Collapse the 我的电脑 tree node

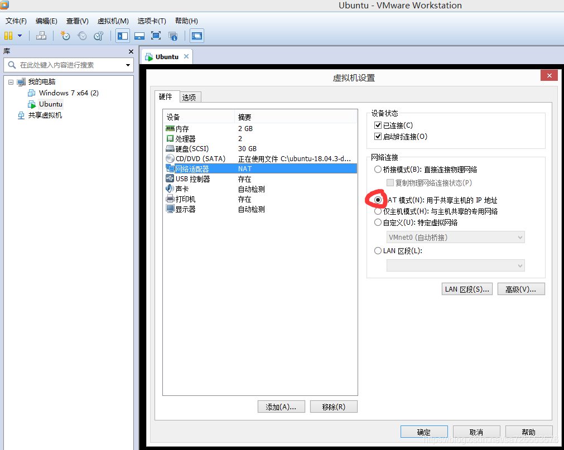point(11,82)
